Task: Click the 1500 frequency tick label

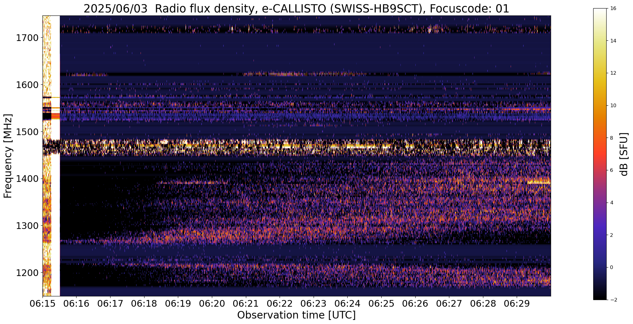Action: coord(27,132)
